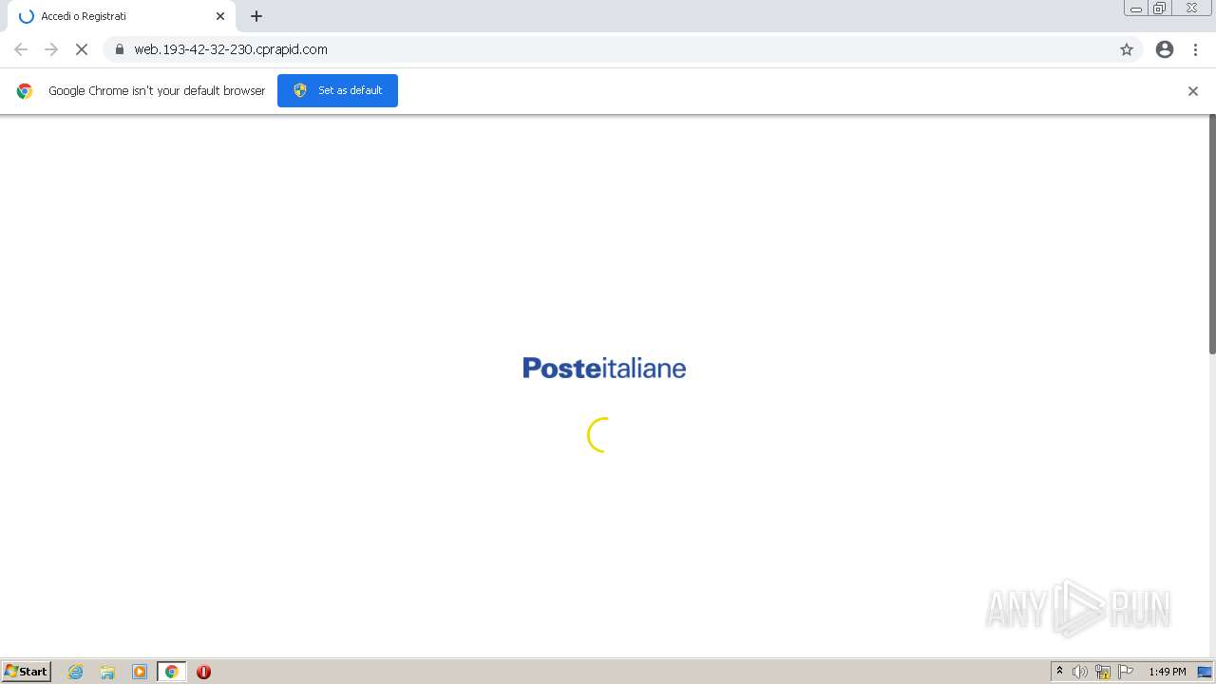Viewport: 1216px width, 684px height.
Task: Close the Accedi o Registrati tab
Action: click(x=220, y=16)
